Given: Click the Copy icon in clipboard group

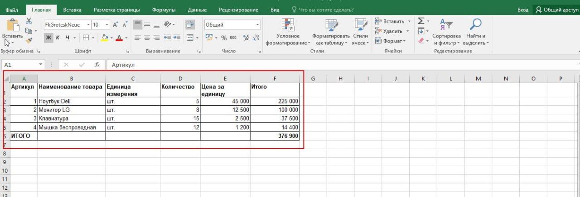Looking at the screenshot, I should (29, 31).
